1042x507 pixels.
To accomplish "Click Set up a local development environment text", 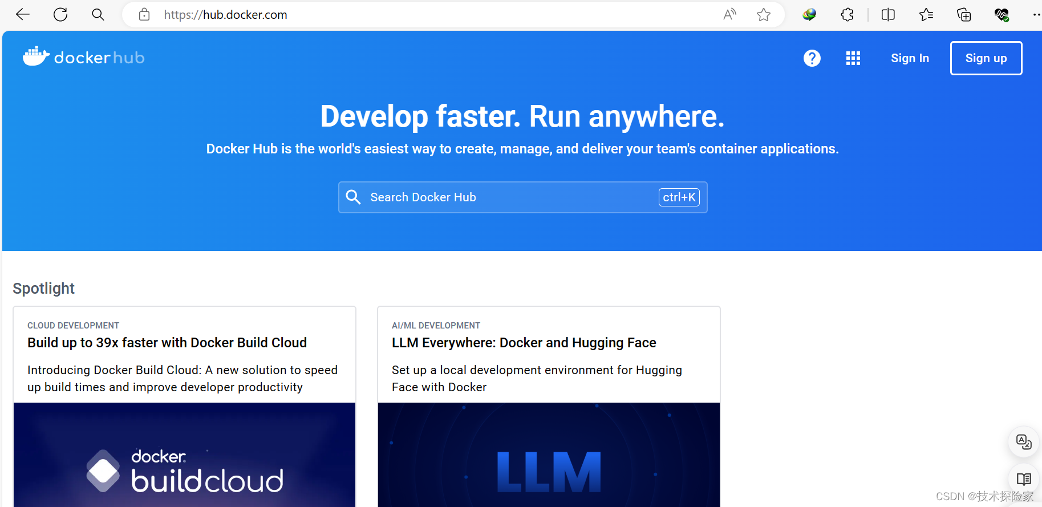I will [x=537, y=379].
